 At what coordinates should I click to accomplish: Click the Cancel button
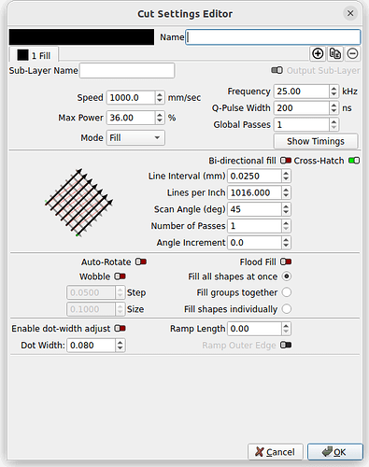[x=275, y=452]
